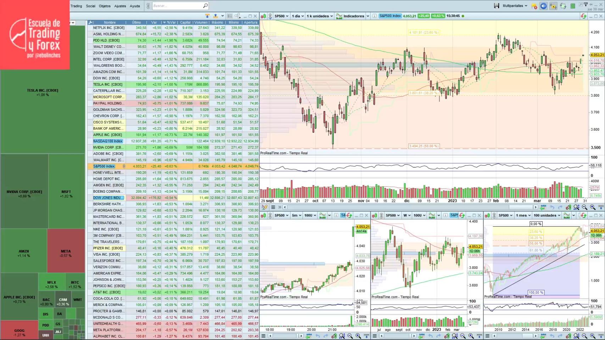
Task: Select the DOW JONES INDU... row
Action: (x=173, y=198)
